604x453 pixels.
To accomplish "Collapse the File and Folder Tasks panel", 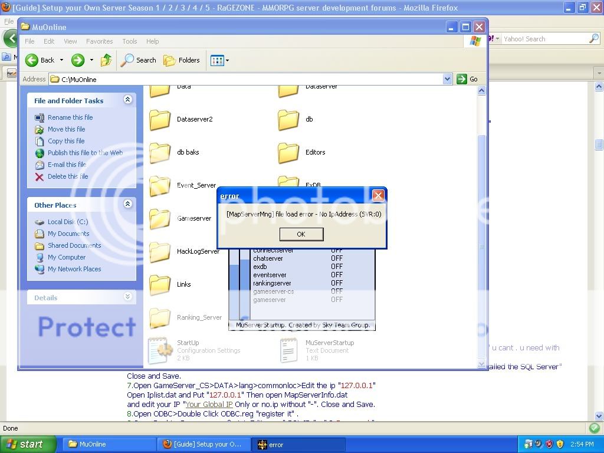I will pos(127,100).
